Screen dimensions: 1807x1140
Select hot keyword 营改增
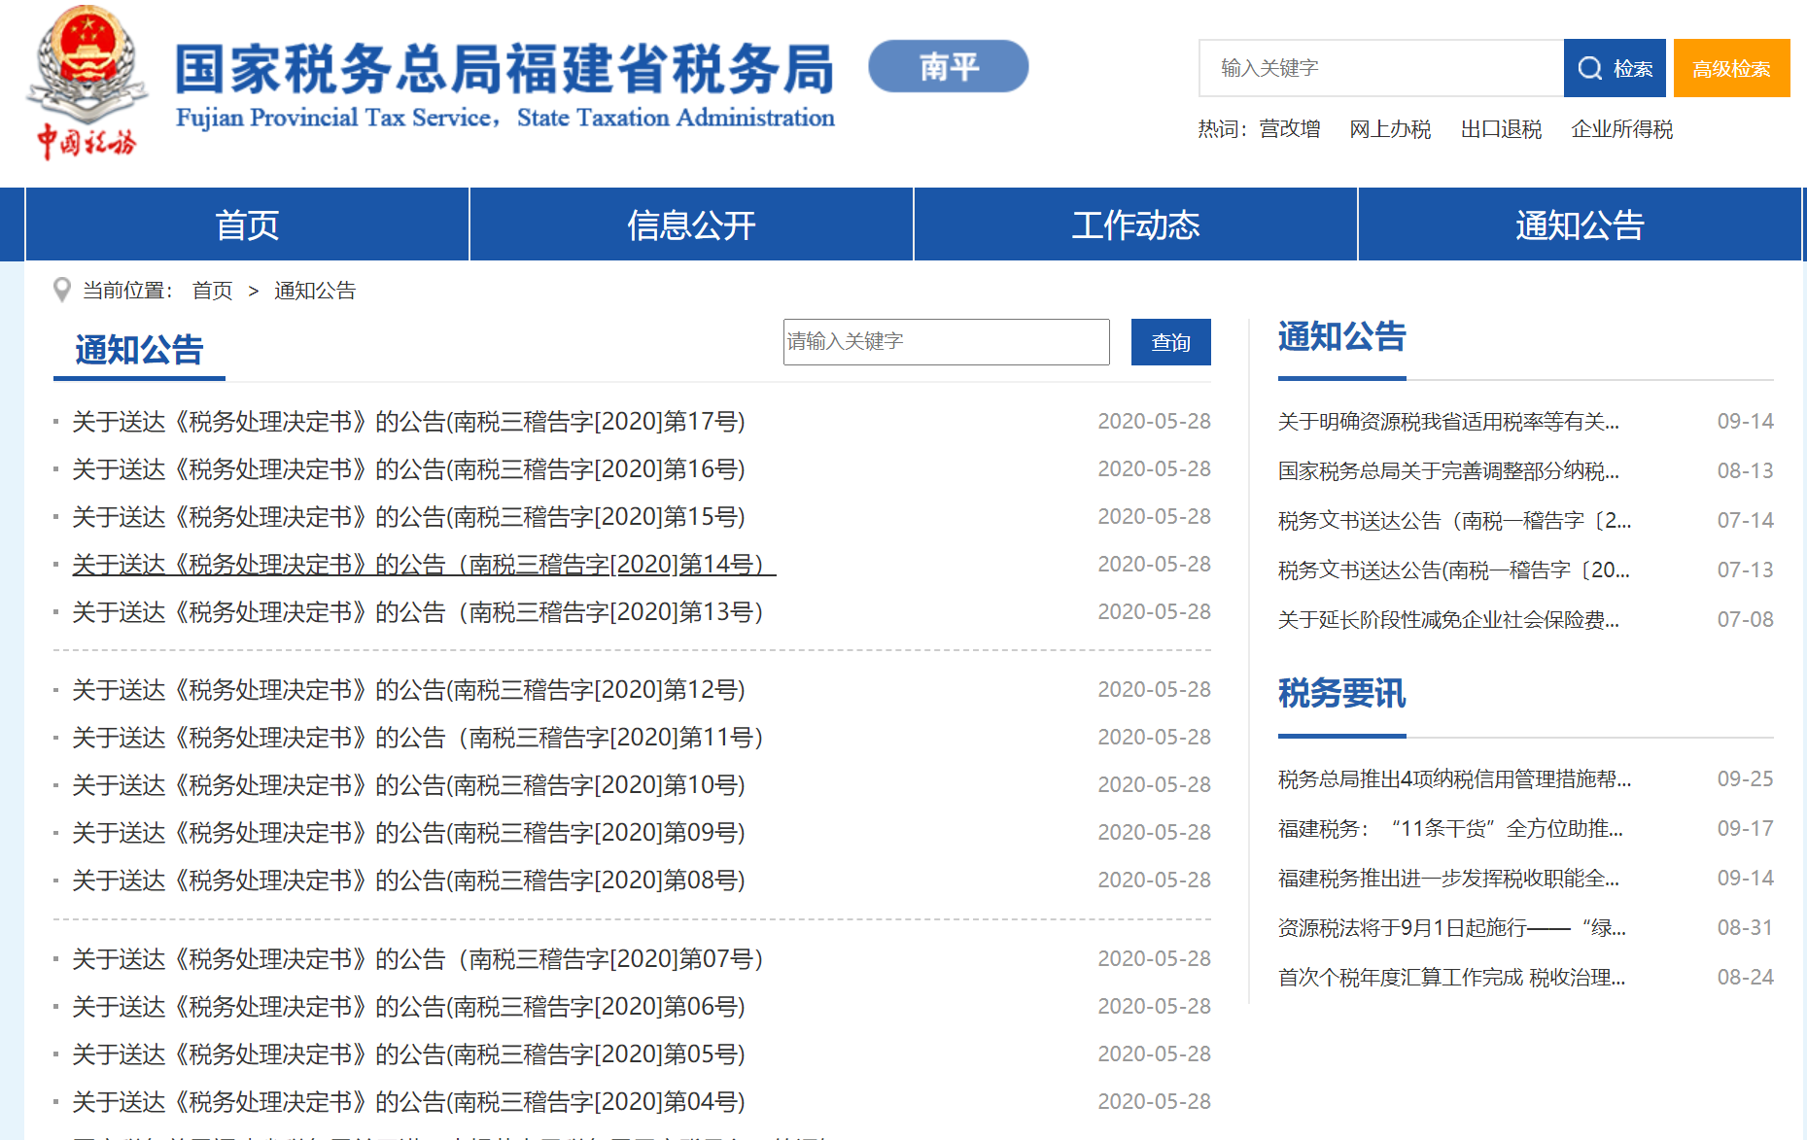click(1290, 129)
